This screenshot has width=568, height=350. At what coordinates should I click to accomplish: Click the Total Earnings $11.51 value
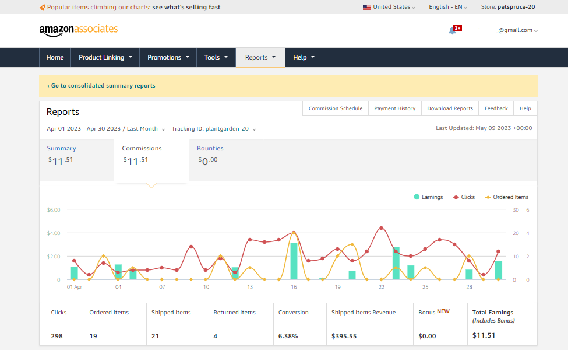pyautogui.click(x=484, y=335)
